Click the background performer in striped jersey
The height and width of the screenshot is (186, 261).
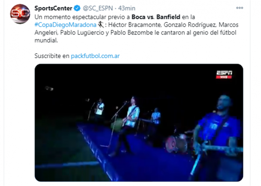pyautogui.click(x=156, y=117)
